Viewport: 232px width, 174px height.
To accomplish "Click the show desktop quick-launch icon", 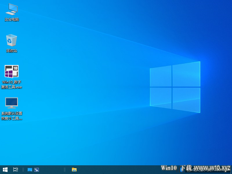I will (30, 170).
